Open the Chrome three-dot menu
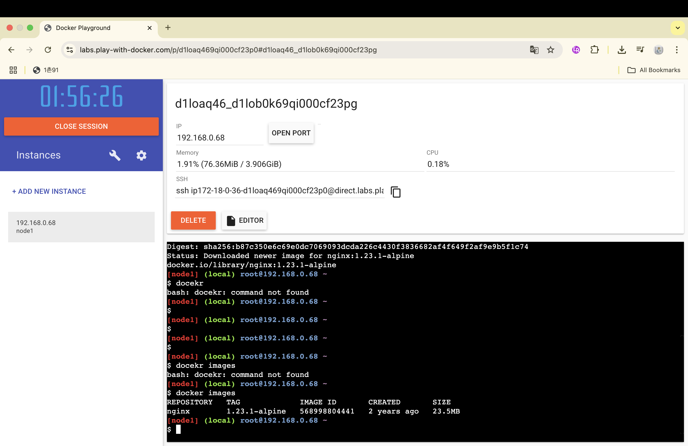Screen dimensions: 688x446 click(x=677, y=50)
